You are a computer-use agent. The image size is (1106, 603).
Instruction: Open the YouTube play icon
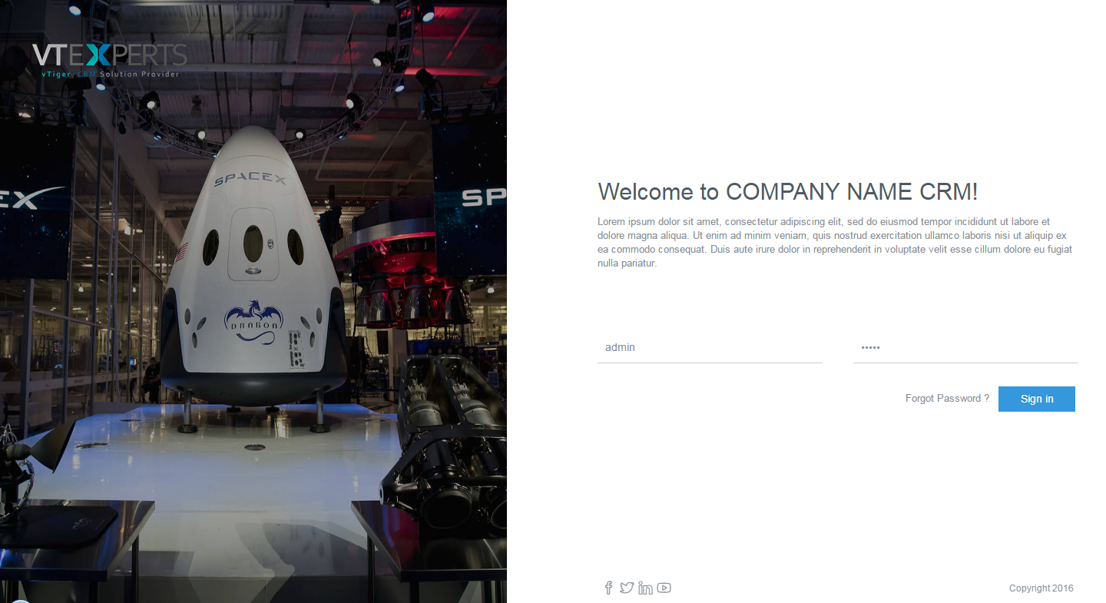664,588
